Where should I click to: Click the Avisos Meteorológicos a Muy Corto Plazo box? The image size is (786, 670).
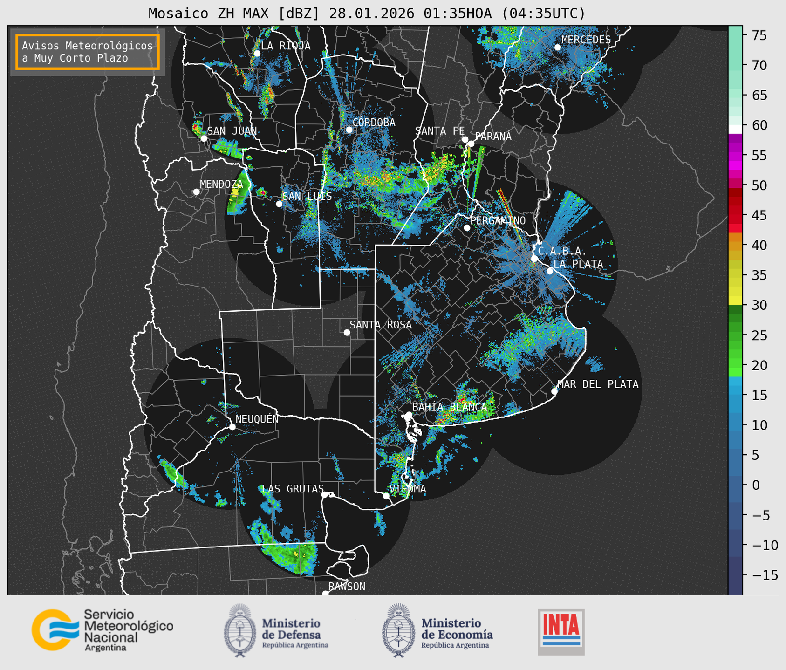pyautogui.click(x=88, y=52)
